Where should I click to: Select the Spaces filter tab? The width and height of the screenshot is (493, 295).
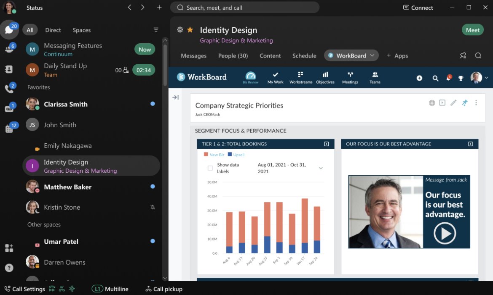[x=81, y=30]
